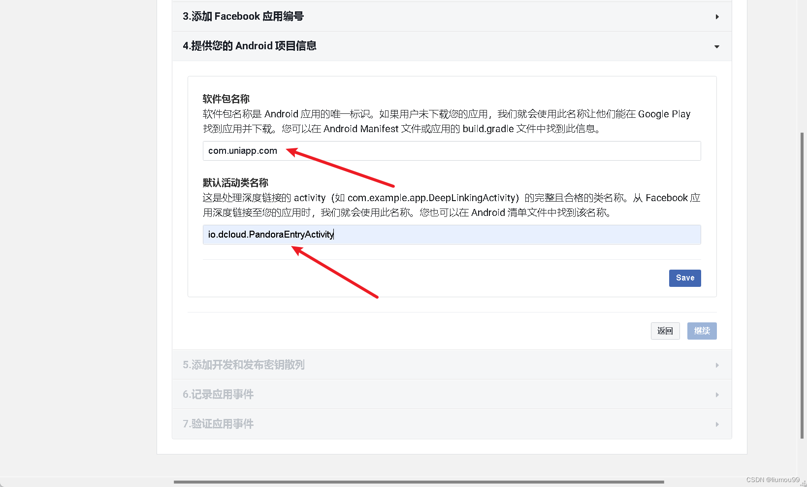Click the chevron icon on step 7 row

tap(717, 424)
